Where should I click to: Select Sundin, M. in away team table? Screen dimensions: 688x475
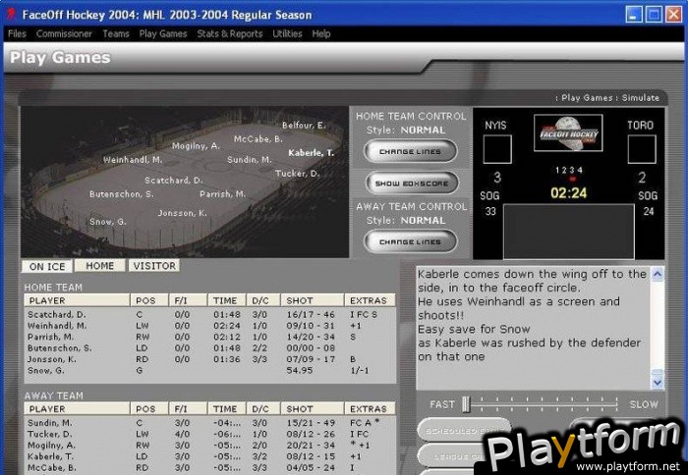coord(209,423)
